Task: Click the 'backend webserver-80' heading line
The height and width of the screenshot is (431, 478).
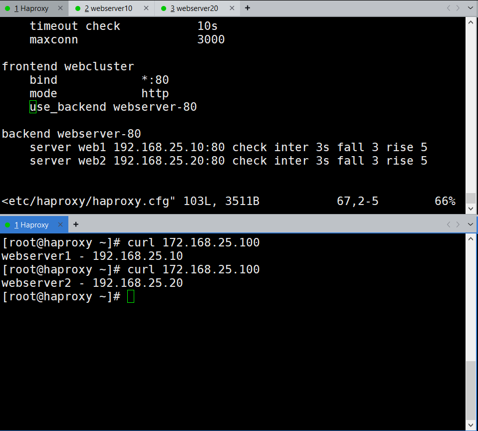Action: 71,134
